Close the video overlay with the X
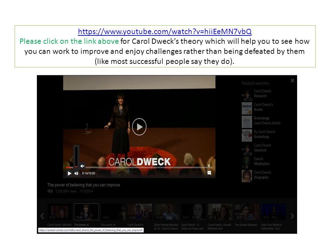 (x=293, y=80)
